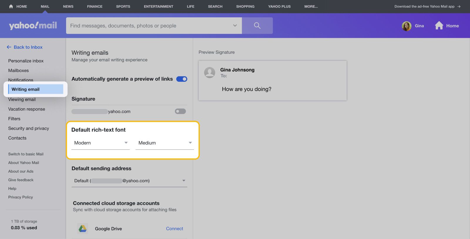Click the Home house icon in top navigation
The image size is (470, 239).
point(11,6)
